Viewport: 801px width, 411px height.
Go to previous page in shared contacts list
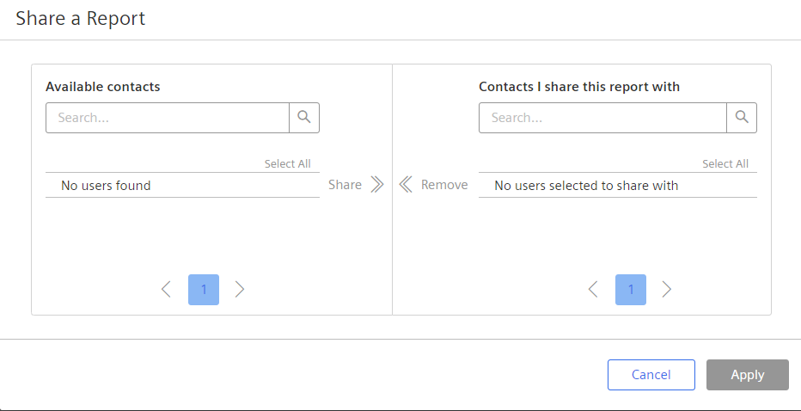click(593, 290)
